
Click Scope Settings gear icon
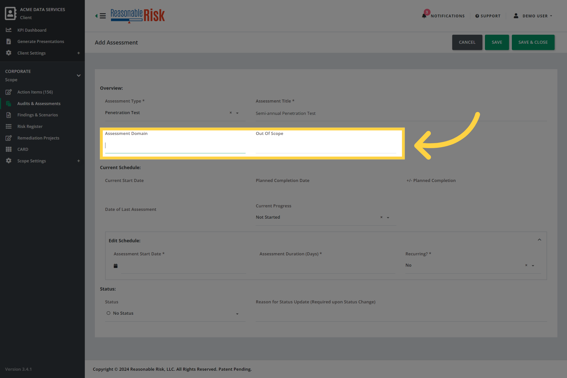(x=9, y=161)
